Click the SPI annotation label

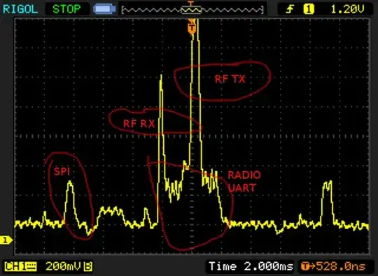point(62,172)
